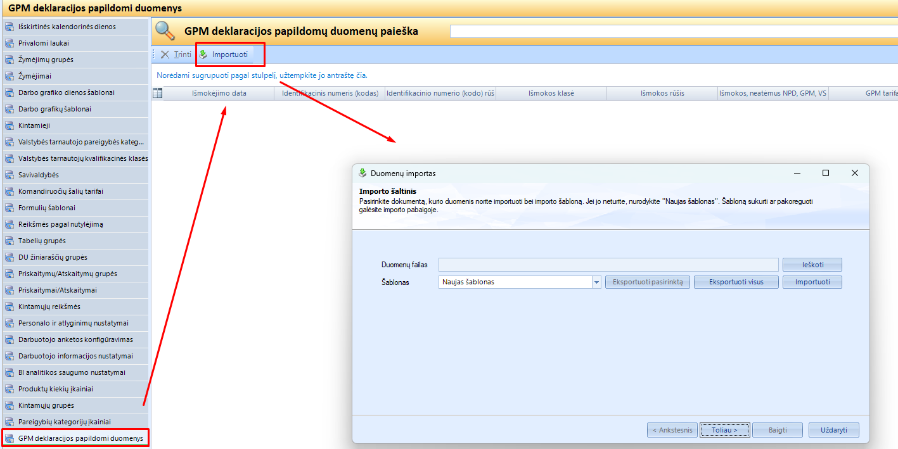Click the icon beside Išskirtinės kalendorinės dienos
Viewport: 898px width, 449px height.
[9, 27]
